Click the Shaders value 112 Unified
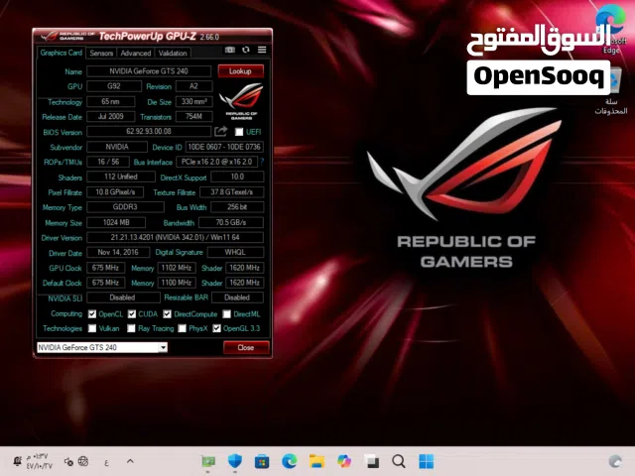Viewport: 635px width, 476px height. pyautogui.click(x=121, y=177)
